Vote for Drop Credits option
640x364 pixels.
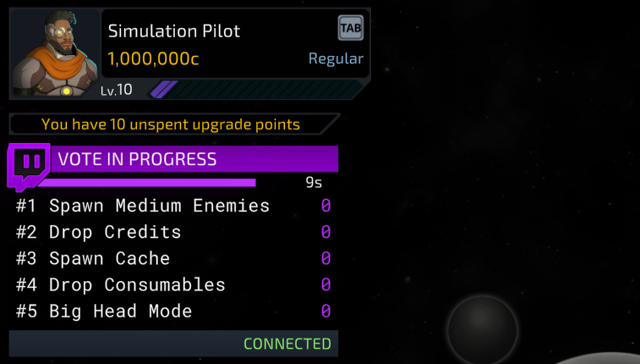point(115,232)
